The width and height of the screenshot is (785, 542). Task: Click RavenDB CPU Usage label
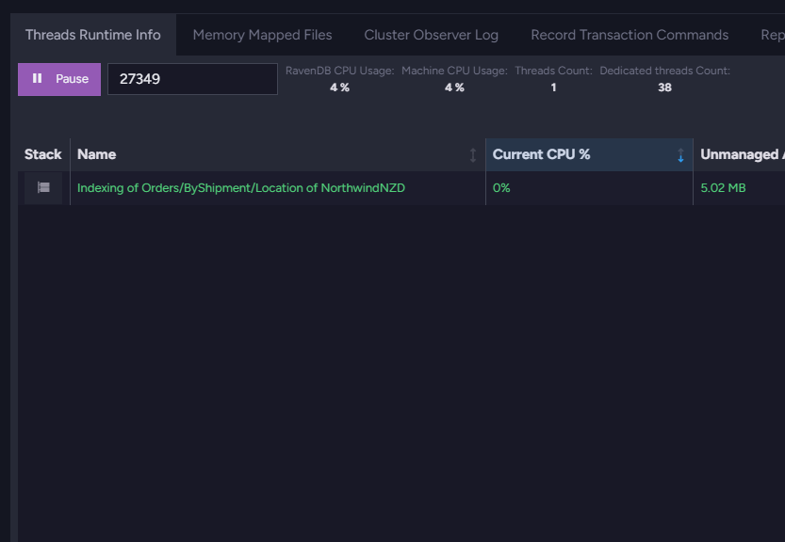pos(340,71)
